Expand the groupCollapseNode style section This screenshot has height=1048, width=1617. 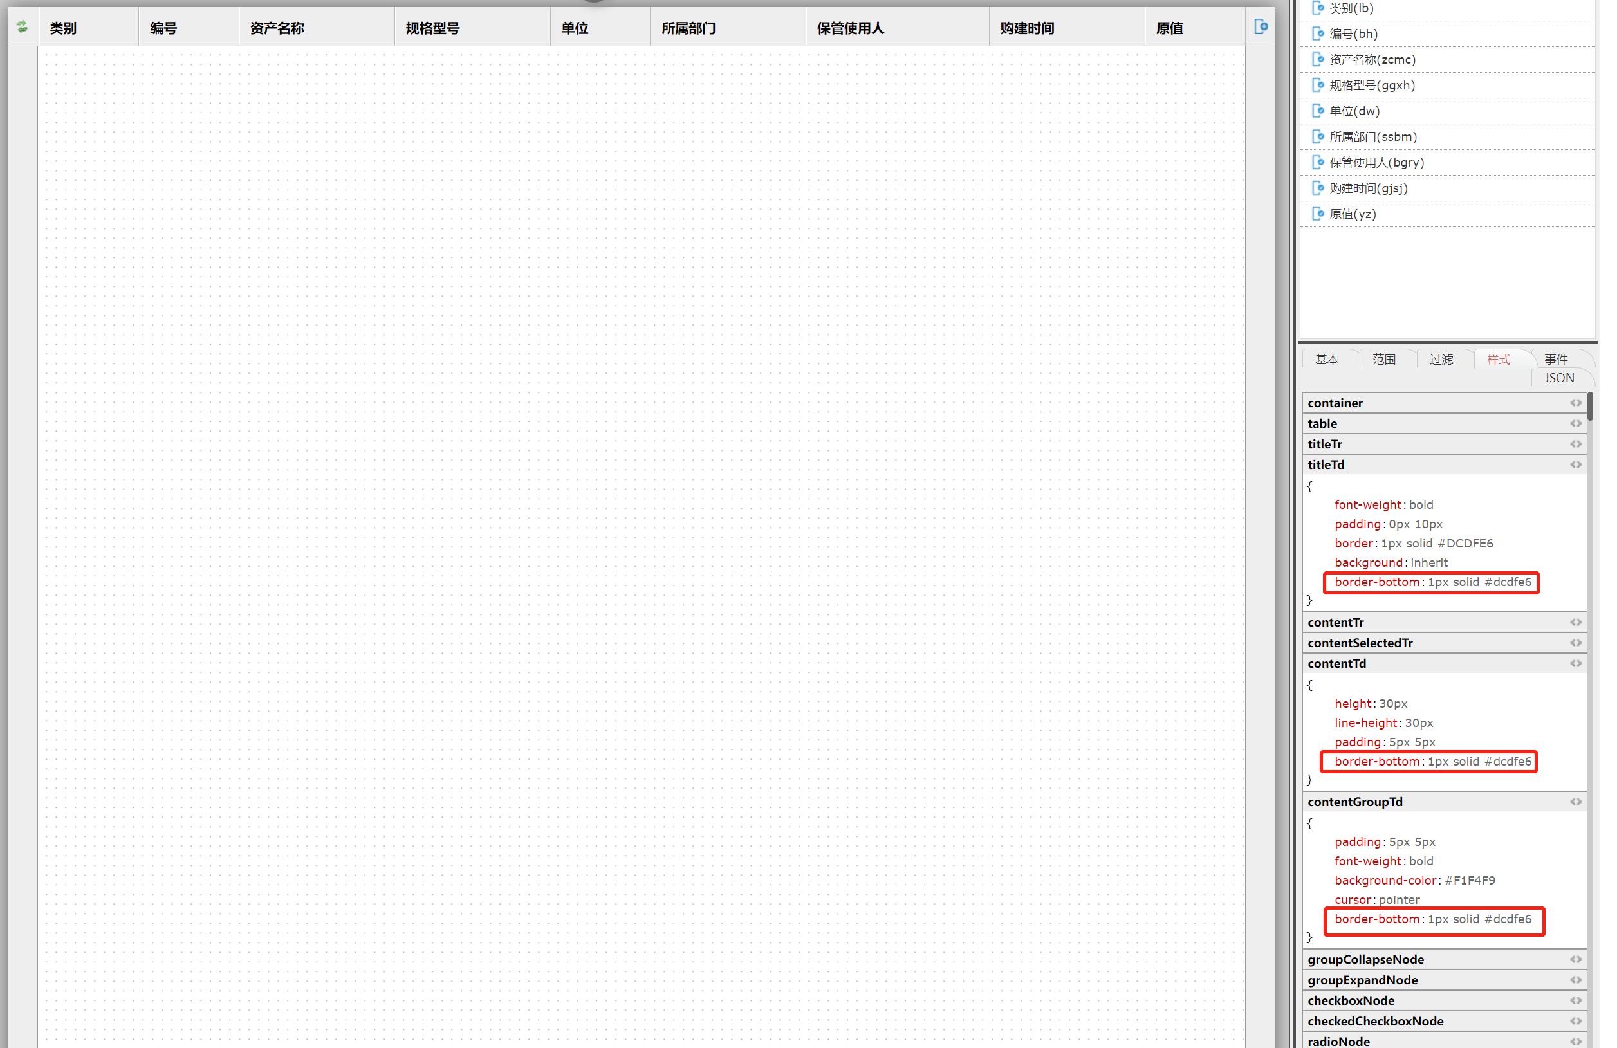coord(1365,960)
